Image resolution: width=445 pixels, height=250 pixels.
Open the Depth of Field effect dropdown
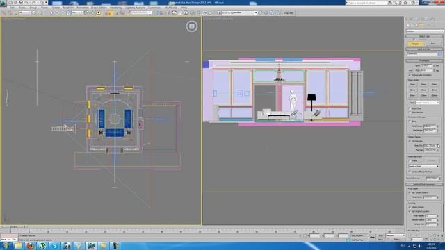[424, 167]
